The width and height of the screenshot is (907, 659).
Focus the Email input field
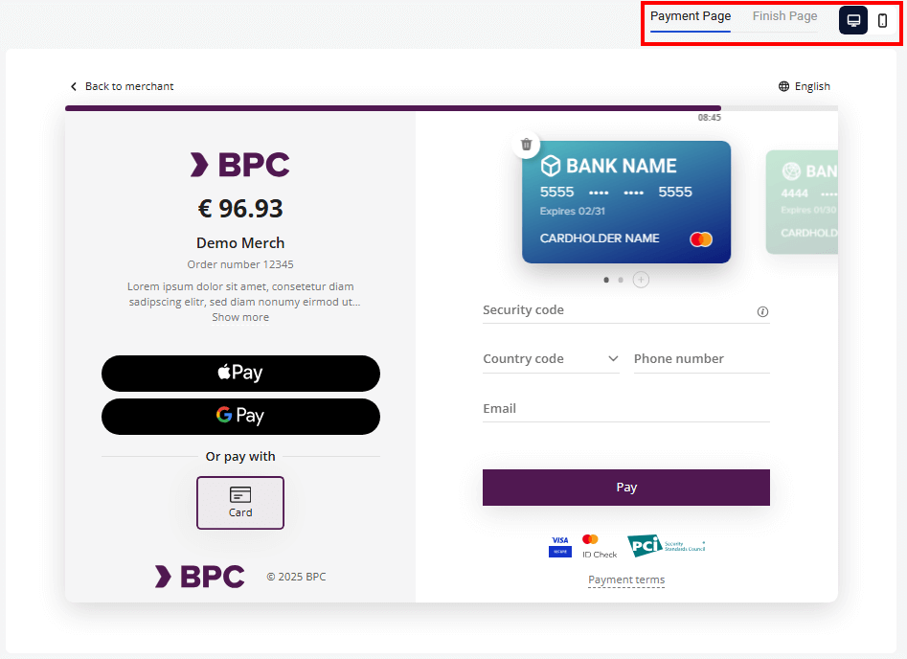pos(626,409)
